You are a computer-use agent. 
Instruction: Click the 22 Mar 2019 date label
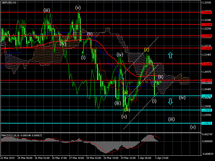pos(8,158)
